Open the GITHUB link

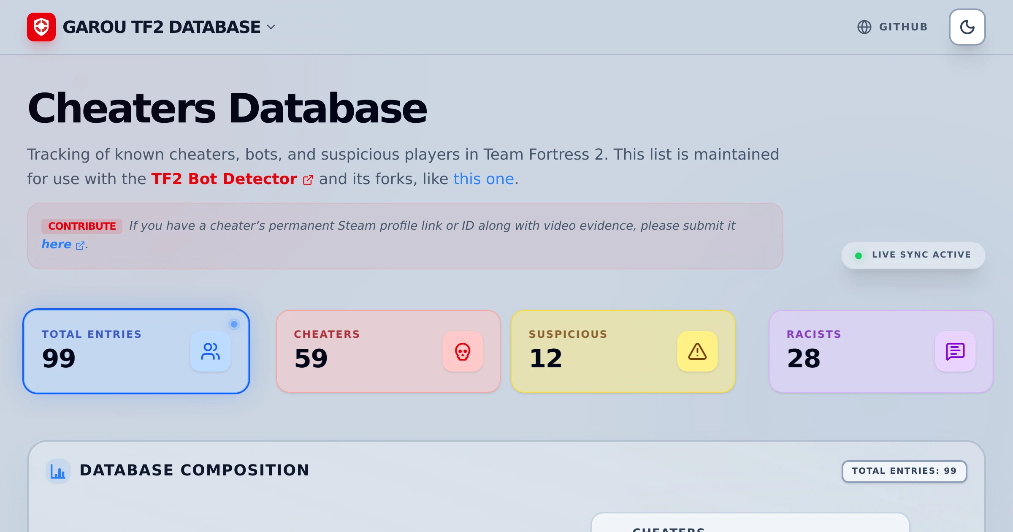point(893,27)
